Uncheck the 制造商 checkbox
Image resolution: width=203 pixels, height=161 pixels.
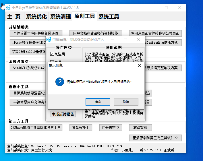coord(52,54)
